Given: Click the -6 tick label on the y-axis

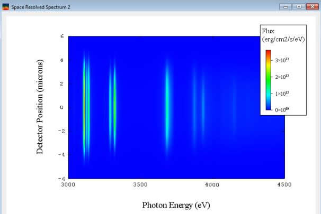Looking at the screenshot, I should coord(61,178).
